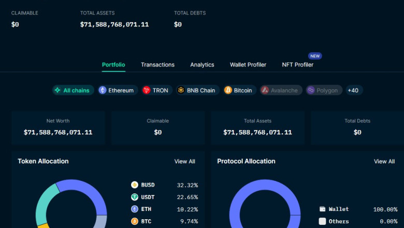Filter portfolio by Polygon chain
The image size is (404, 228).
click(324, 90)
